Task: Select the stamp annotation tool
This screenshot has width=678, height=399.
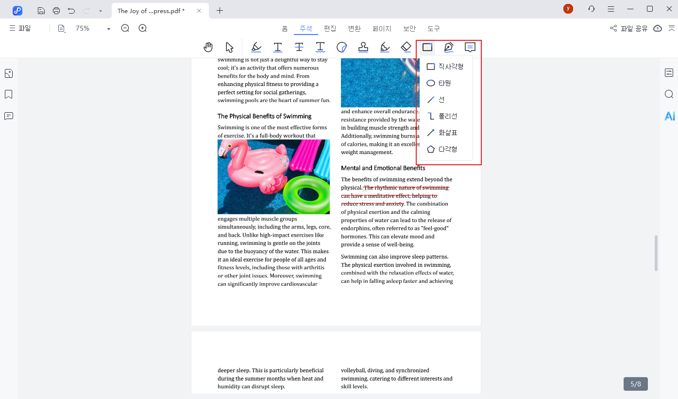Action: (363, 47)
